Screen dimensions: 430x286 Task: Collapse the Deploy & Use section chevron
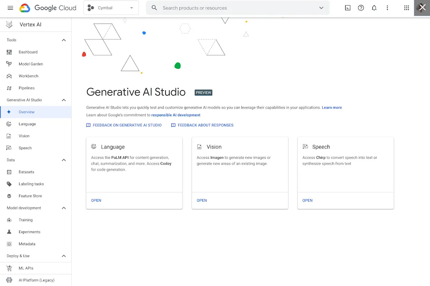coord(64,256)
